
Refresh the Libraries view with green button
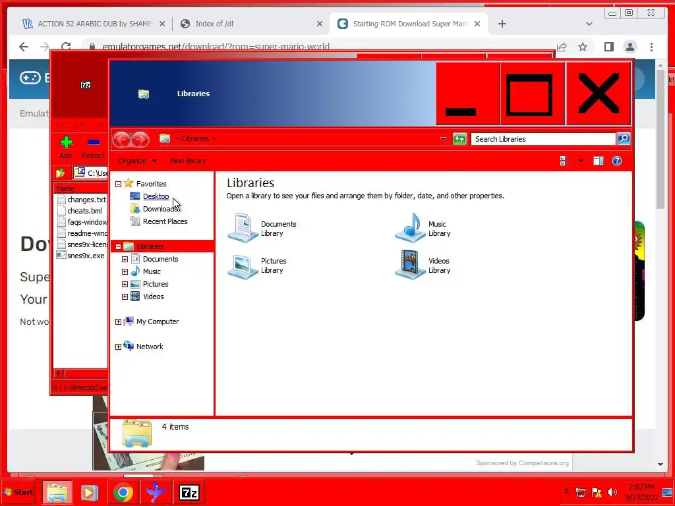[459, 139]
